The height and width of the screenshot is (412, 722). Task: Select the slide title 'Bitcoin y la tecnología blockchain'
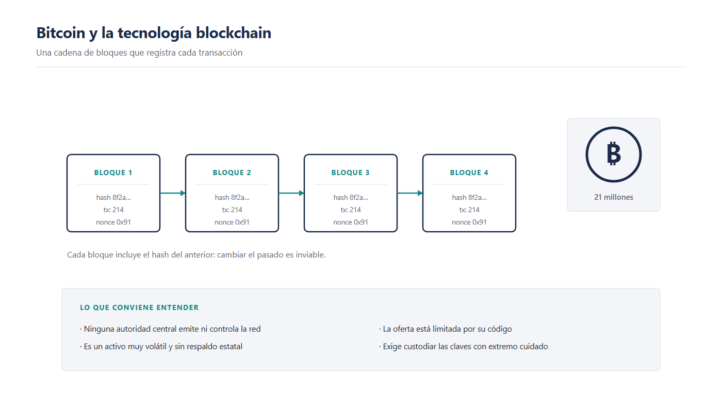tap(154, 33)
